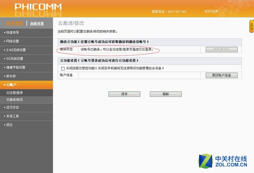Click model name text in header
Image resolution: width=254 pixels, height=173 pixels.
pos(211,12)
